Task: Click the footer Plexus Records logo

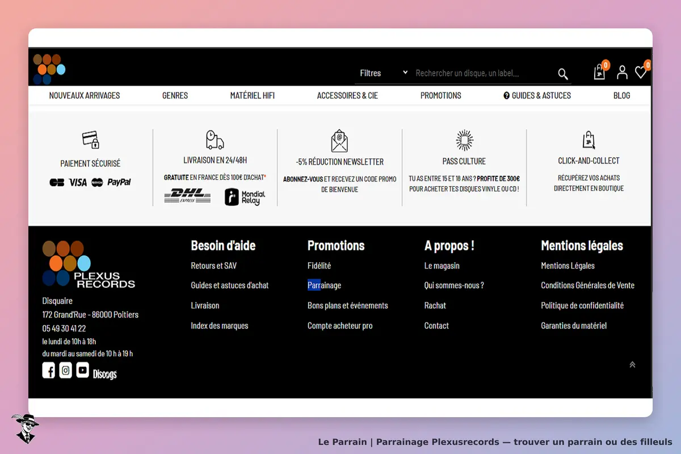Action: [x=89, y=264]
